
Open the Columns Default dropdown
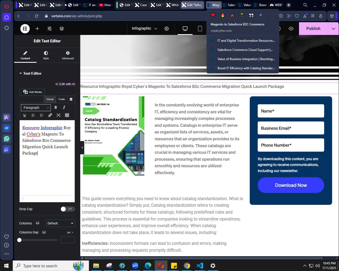click(60, 223)
